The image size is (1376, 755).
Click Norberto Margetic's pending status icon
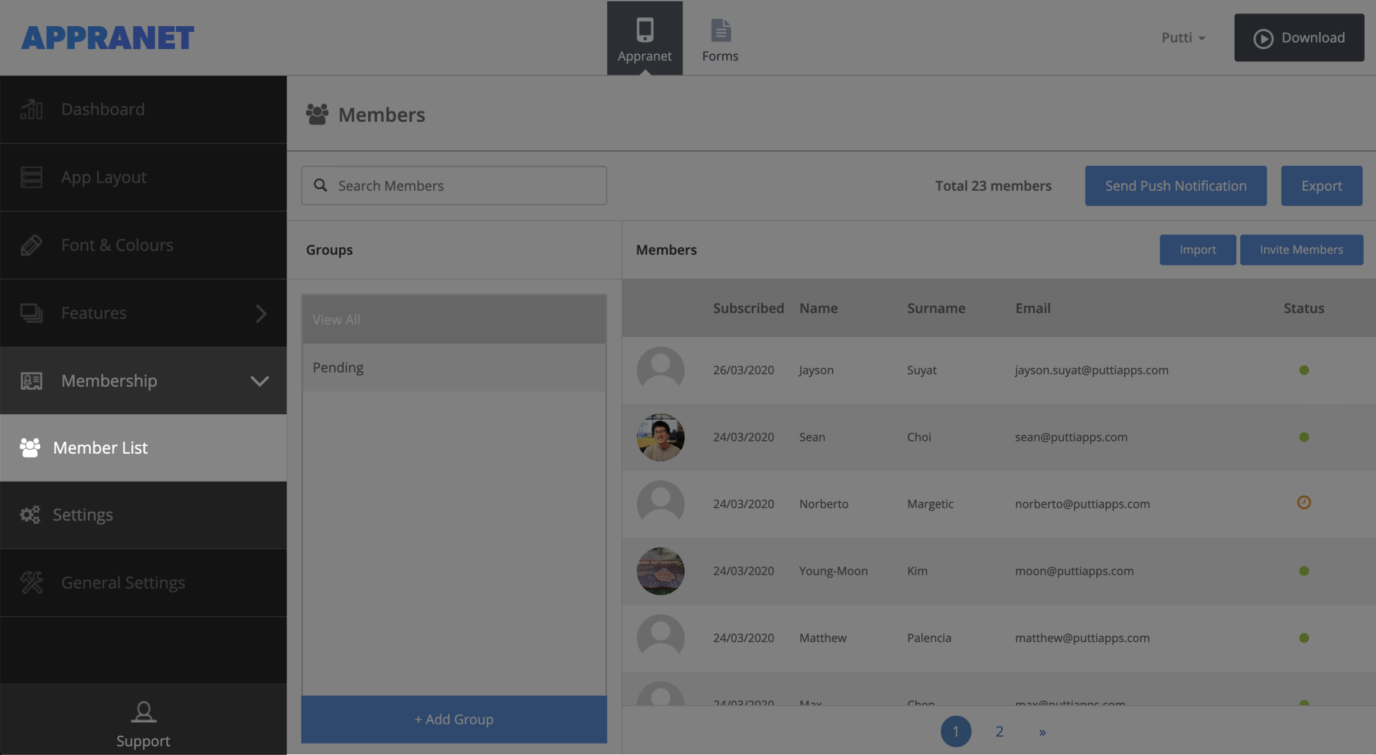[1304, 503]
